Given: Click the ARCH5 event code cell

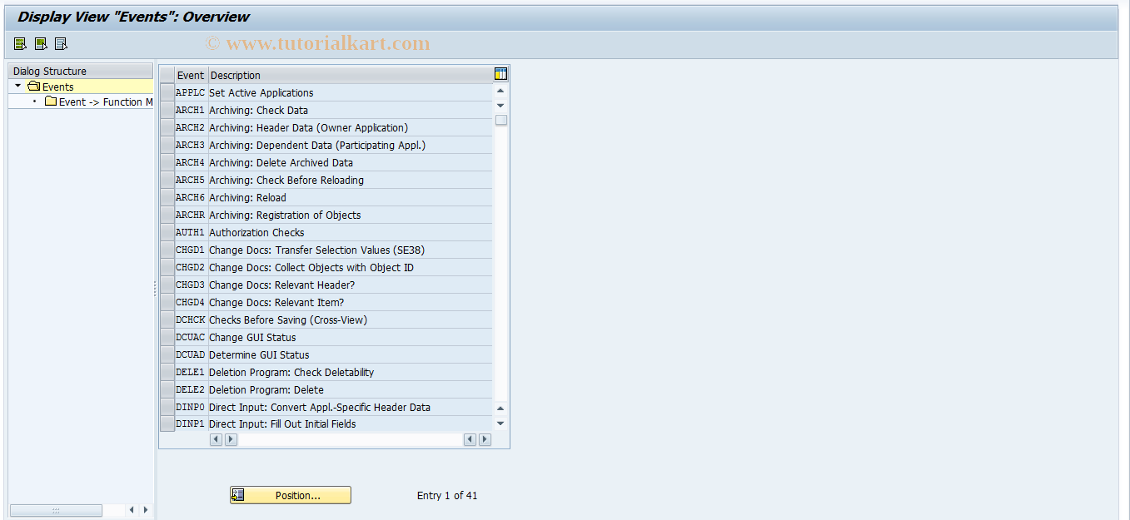Looking at the screenshot, I should click(191, 180).
